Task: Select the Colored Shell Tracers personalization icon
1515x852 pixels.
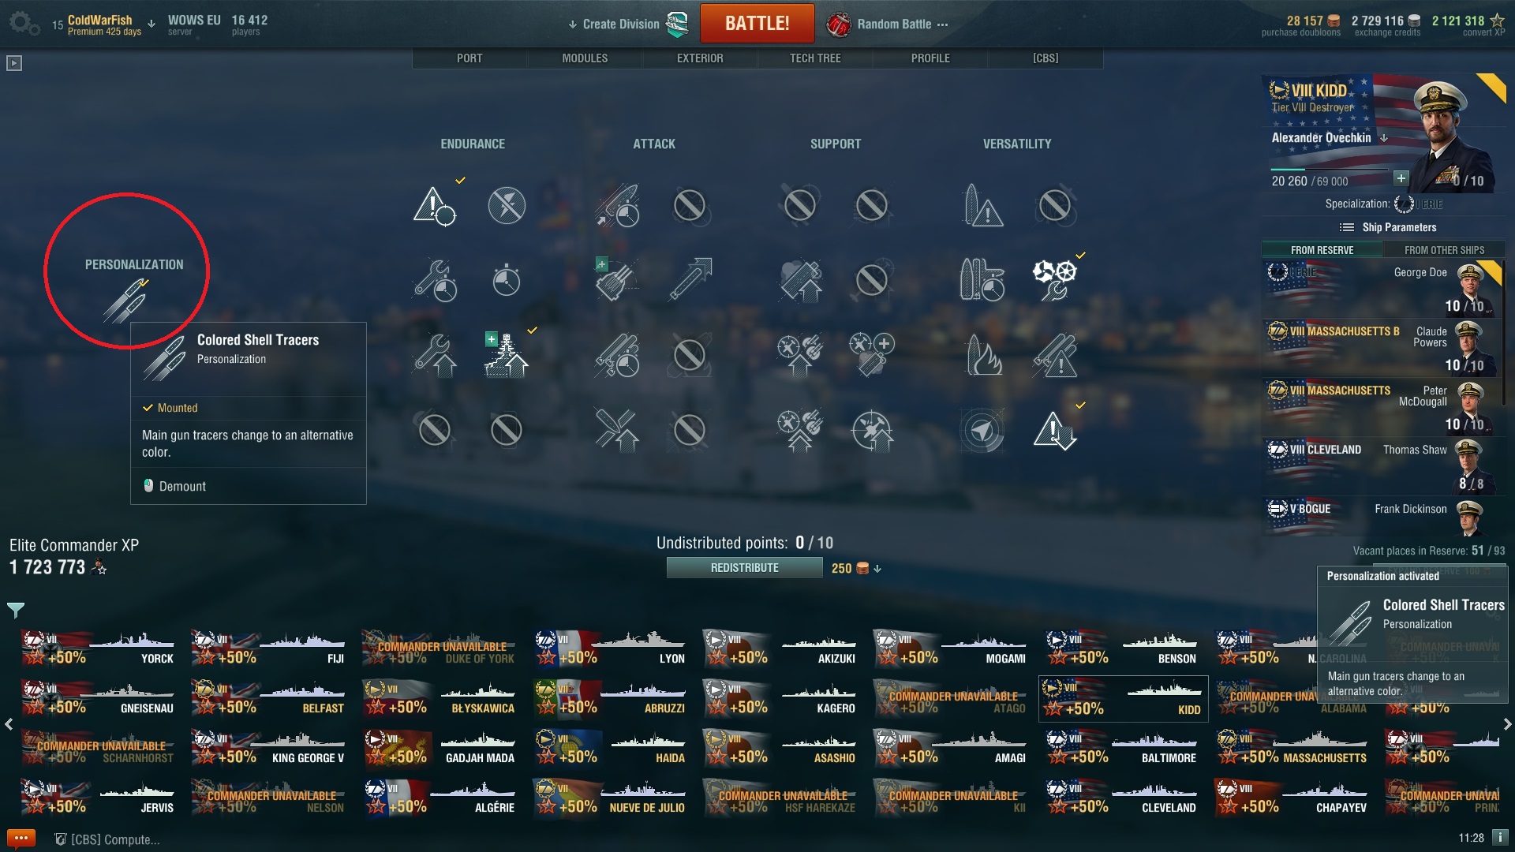Action: [125, 301]
